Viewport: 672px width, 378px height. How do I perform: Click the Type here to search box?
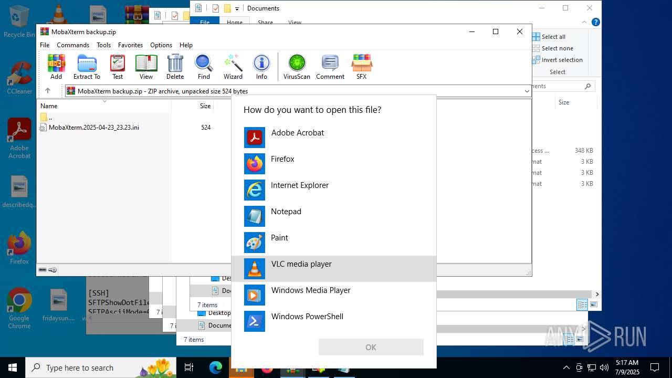[101, 367]
